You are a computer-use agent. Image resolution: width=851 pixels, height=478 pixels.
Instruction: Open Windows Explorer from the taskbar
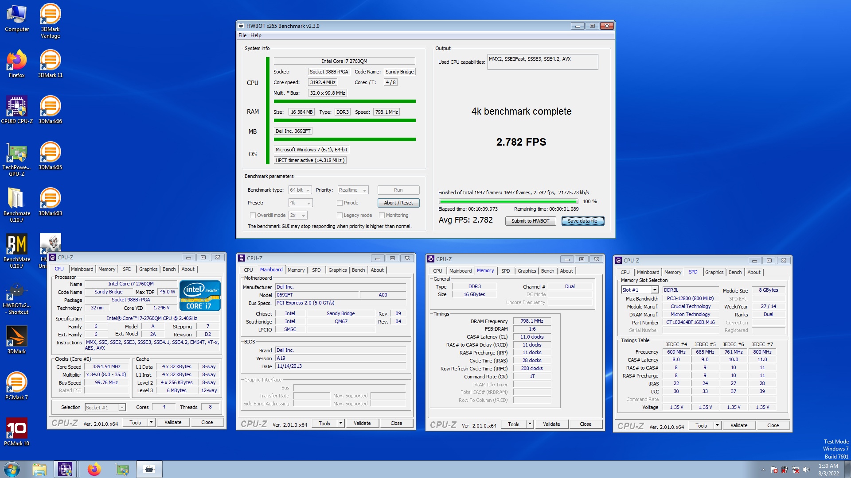click(39, 469)
